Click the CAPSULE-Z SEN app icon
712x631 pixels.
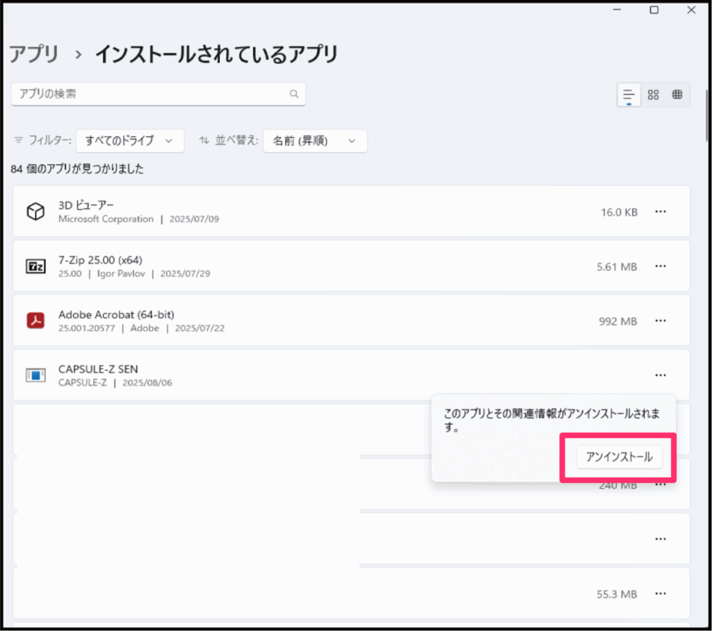click(x=35, y=375)
